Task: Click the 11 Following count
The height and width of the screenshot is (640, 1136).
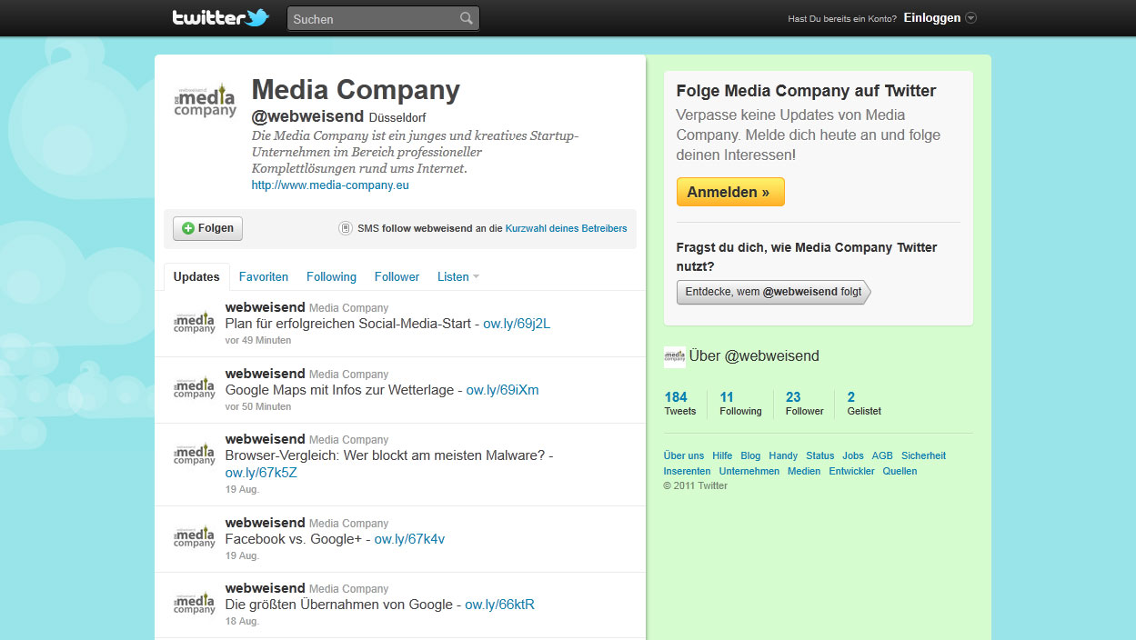Action: [x=740, y=403]
